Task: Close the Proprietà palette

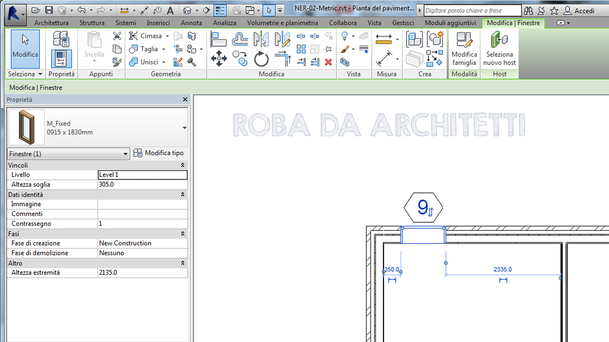Action: [x=185, y=100]
